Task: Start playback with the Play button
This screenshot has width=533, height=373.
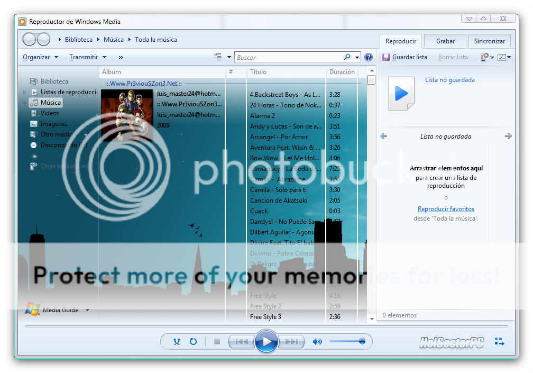Action: (x=266, y=342)
